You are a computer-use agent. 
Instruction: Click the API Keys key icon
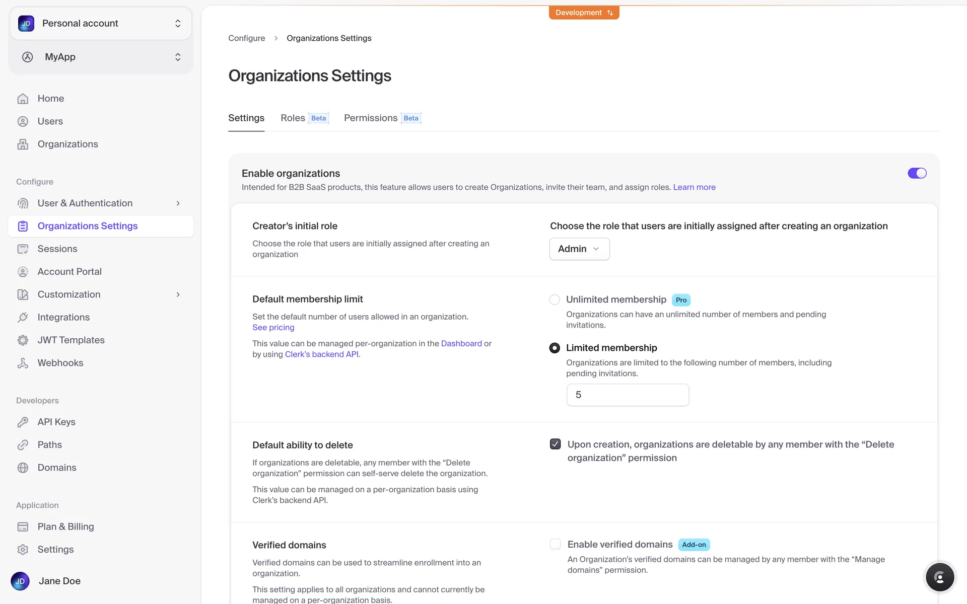click(23, 422)
